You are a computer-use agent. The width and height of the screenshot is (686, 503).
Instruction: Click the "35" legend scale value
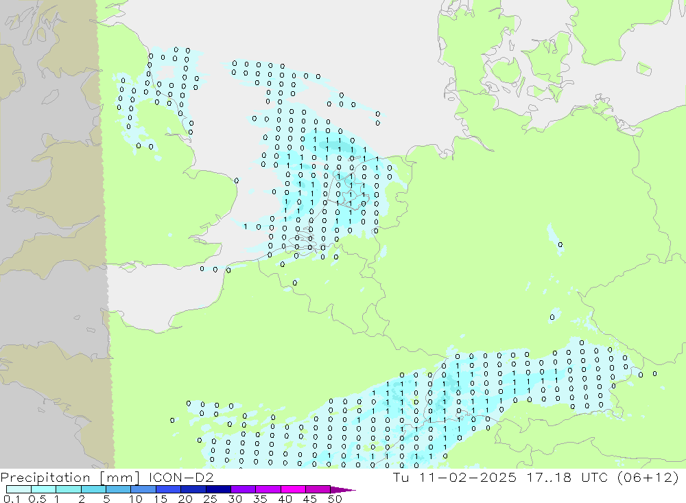260,499
